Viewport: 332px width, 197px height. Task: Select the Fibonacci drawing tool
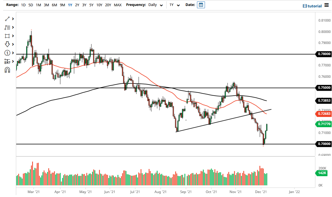(8, 27)
